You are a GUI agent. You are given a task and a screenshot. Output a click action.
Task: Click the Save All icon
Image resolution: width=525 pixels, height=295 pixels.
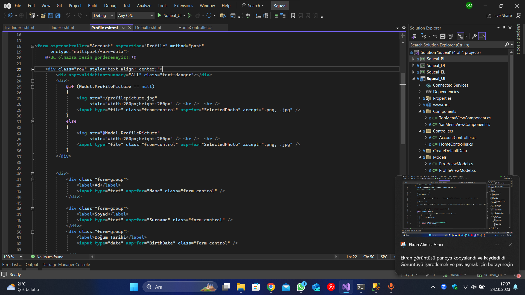click(x=58, y=16)
